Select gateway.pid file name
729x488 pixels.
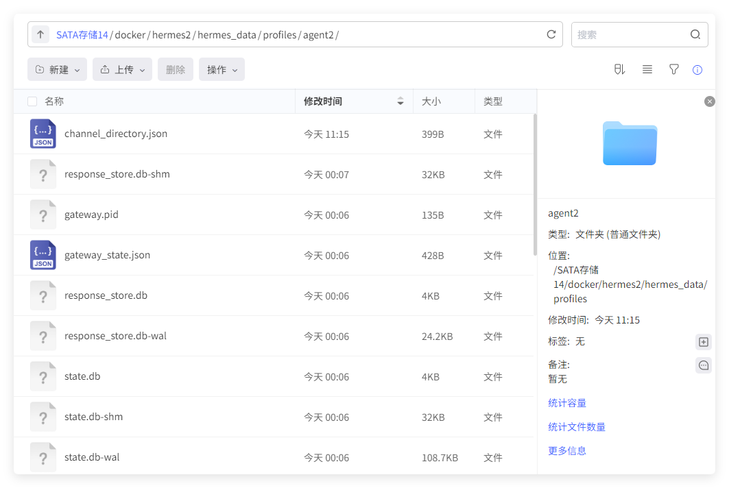(x=91, y=215)
